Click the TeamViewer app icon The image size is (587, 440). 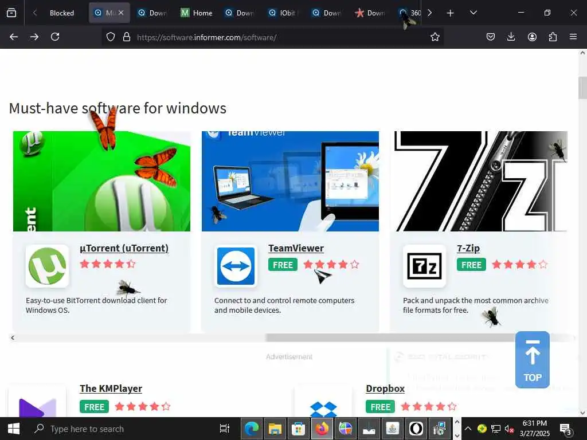click(x=236, y=266)
